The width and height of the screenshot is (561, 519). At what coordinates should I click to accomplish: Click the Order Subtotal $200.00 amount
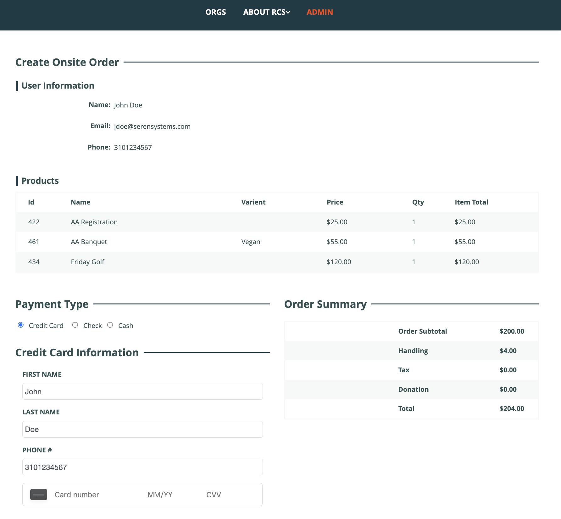512,331
